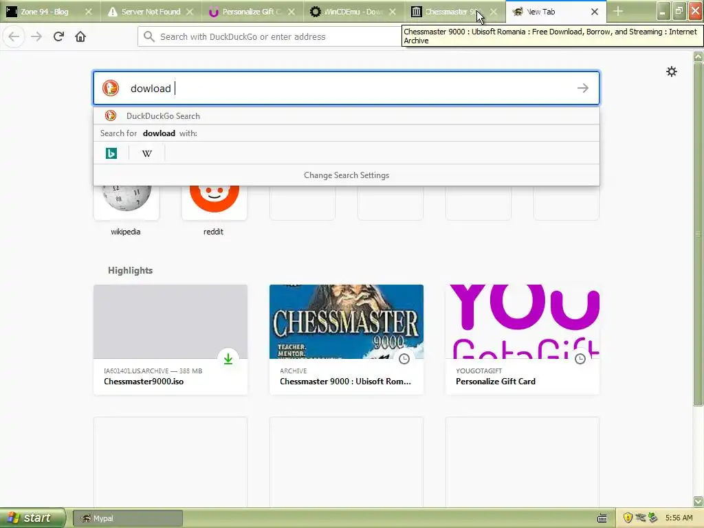Submit search with the arrow button
The image size is (704, 528).
[583, 88]
